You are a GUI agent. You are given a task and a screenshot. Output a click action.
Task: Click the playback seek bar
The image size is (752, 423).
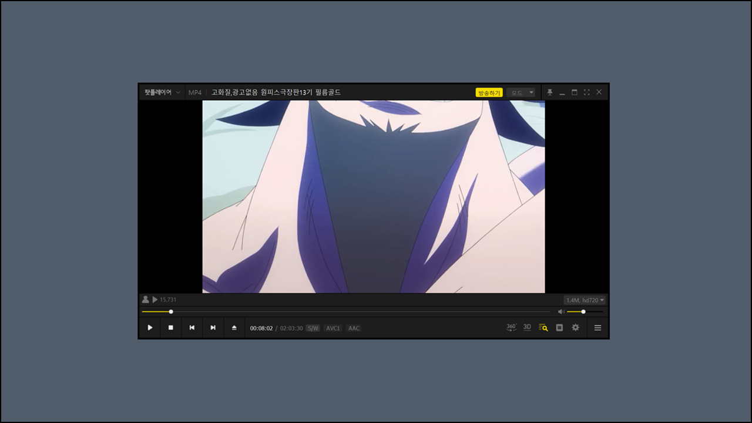click(x=347, y=311)
